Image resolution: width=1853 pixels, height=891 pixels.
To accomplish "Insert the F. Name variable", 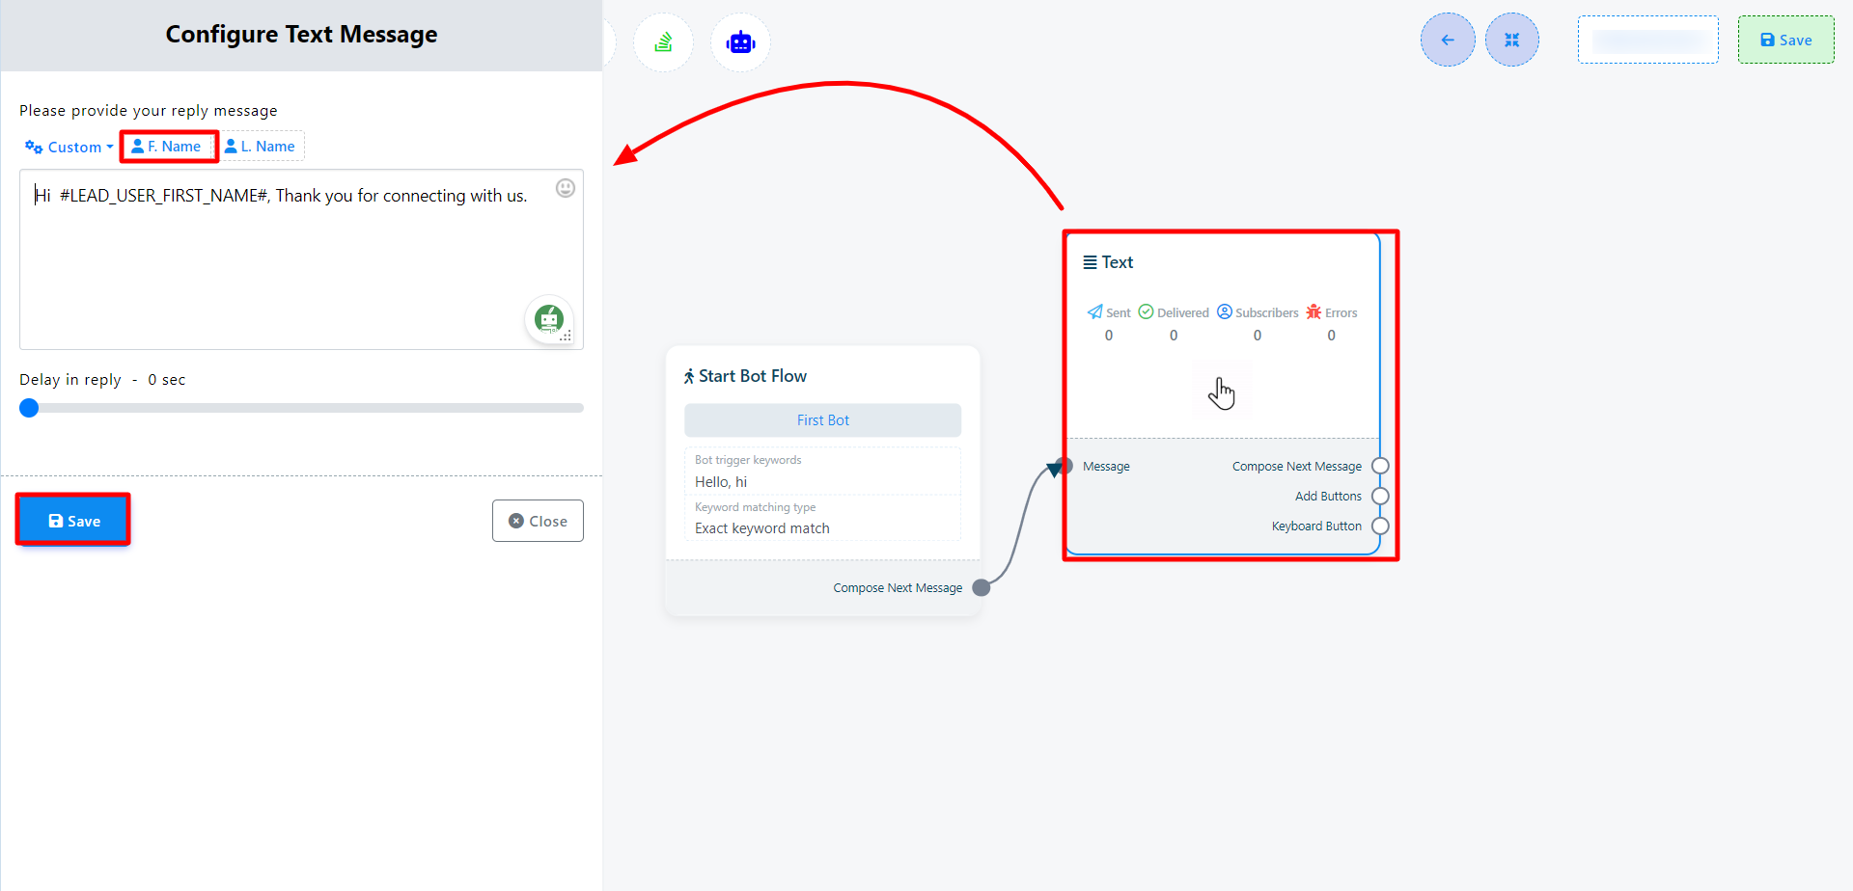I will [x=168, y=147].
